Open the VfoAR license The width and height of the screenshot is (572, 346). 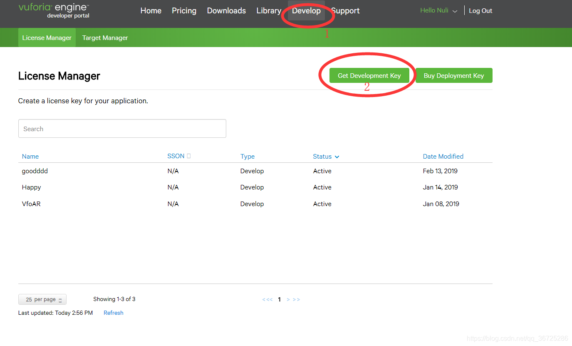(x=31, y=204)
